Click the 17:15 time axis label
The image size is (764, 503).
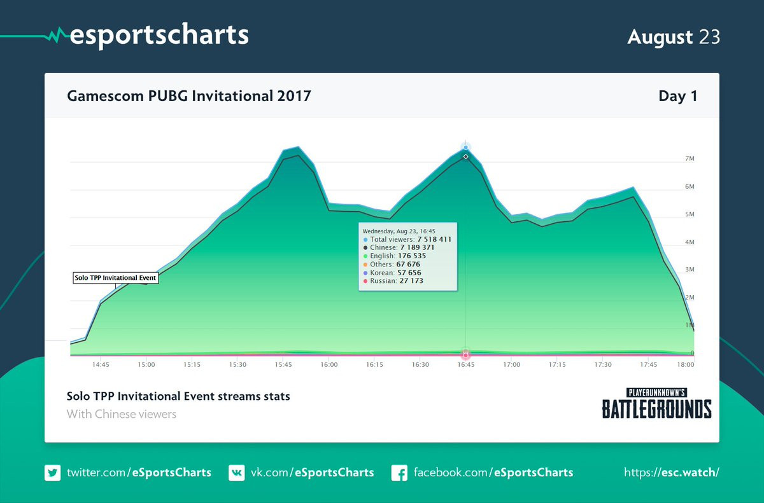[557, 365]
